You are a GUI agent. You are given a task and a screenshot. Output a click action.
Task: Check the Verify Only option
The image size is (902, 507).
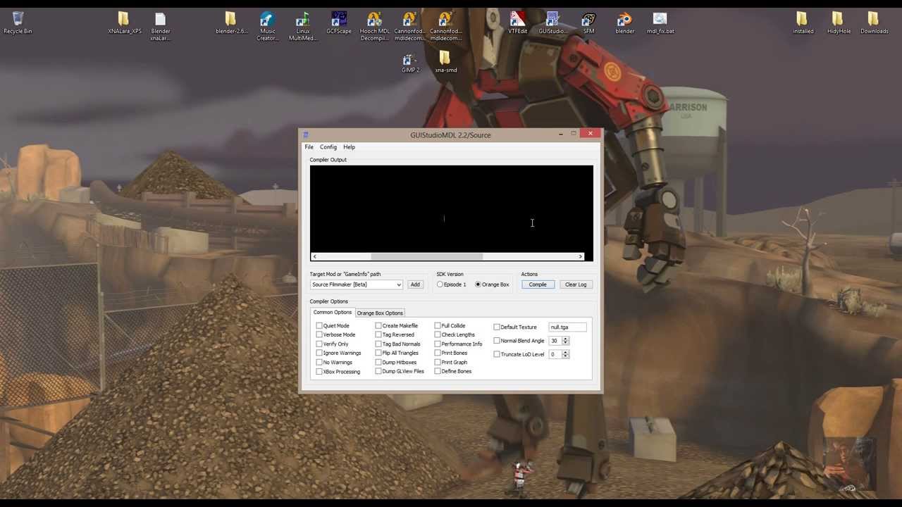tap(319, 344)
